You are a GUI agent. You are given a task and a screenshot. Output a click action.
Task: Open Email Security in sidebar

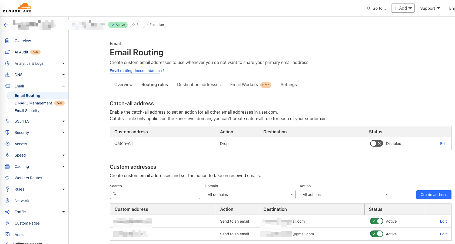pyautogui.click(x=27, y=111)
